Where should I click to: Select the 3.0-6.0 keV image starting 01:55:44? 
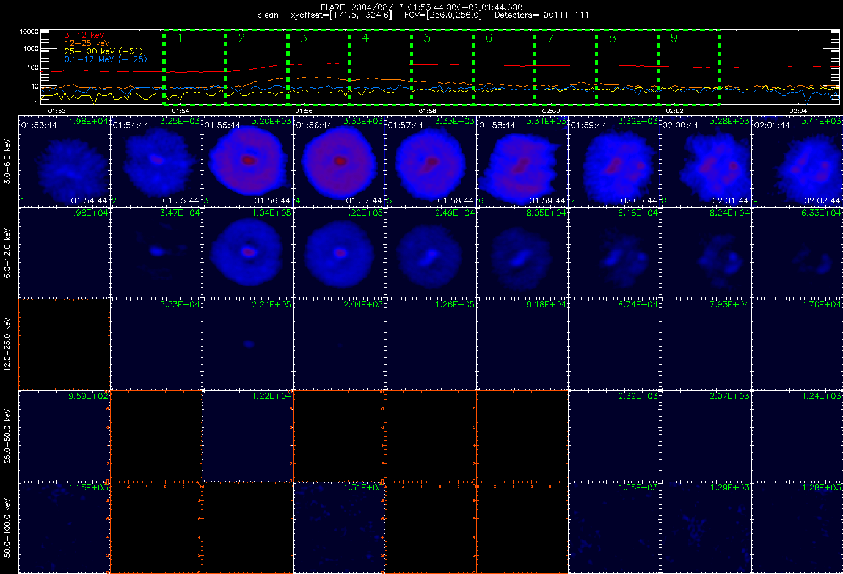(x=248, y=161)
